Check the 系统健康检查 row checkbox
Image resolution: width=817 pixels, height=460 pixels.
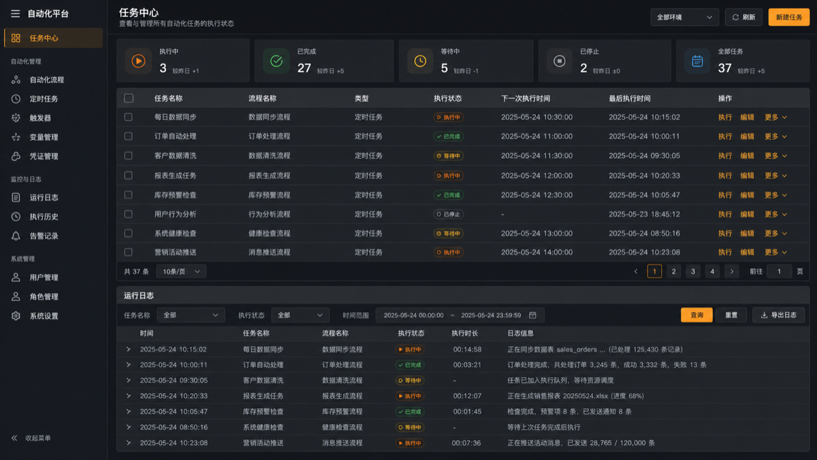click(x=128, y=233)
